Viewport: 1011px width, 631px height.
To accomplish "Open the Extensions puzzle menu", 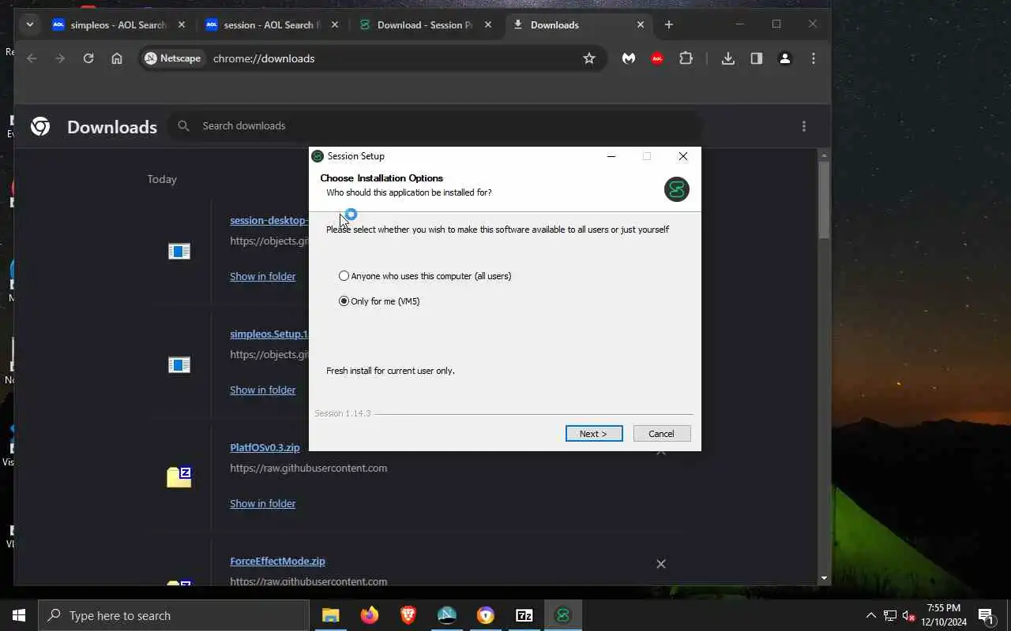I will pos(686,58).
